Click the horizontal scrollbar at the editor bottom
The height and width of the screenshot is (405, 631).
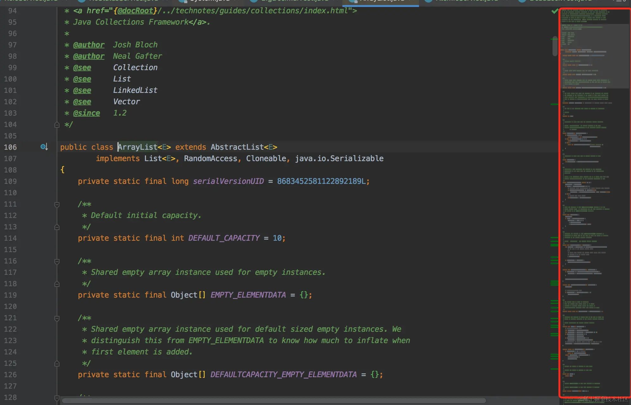[x=274, y=401]
